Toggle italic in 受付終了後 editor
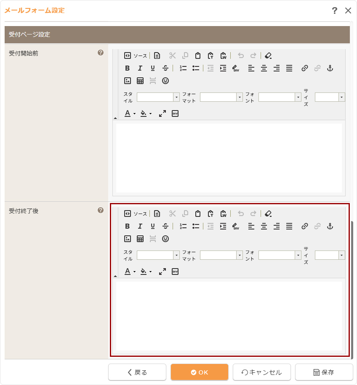Image resolution: width=357 pixels, height=385 pixels. [140, 226]
